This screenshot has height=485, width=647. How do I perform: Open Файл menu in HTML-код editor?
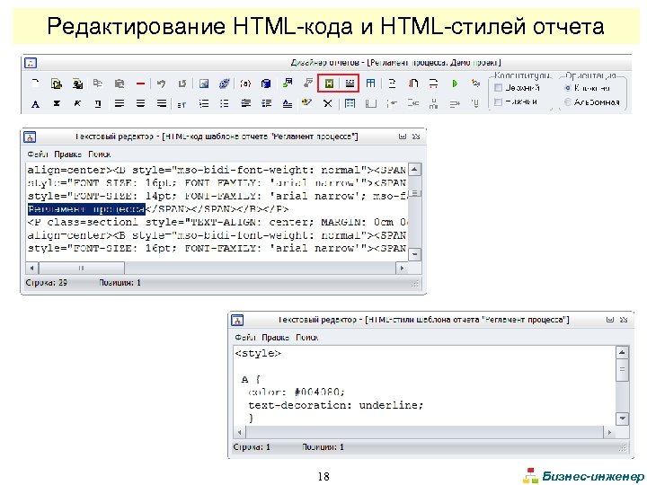[x=38, y=154]
